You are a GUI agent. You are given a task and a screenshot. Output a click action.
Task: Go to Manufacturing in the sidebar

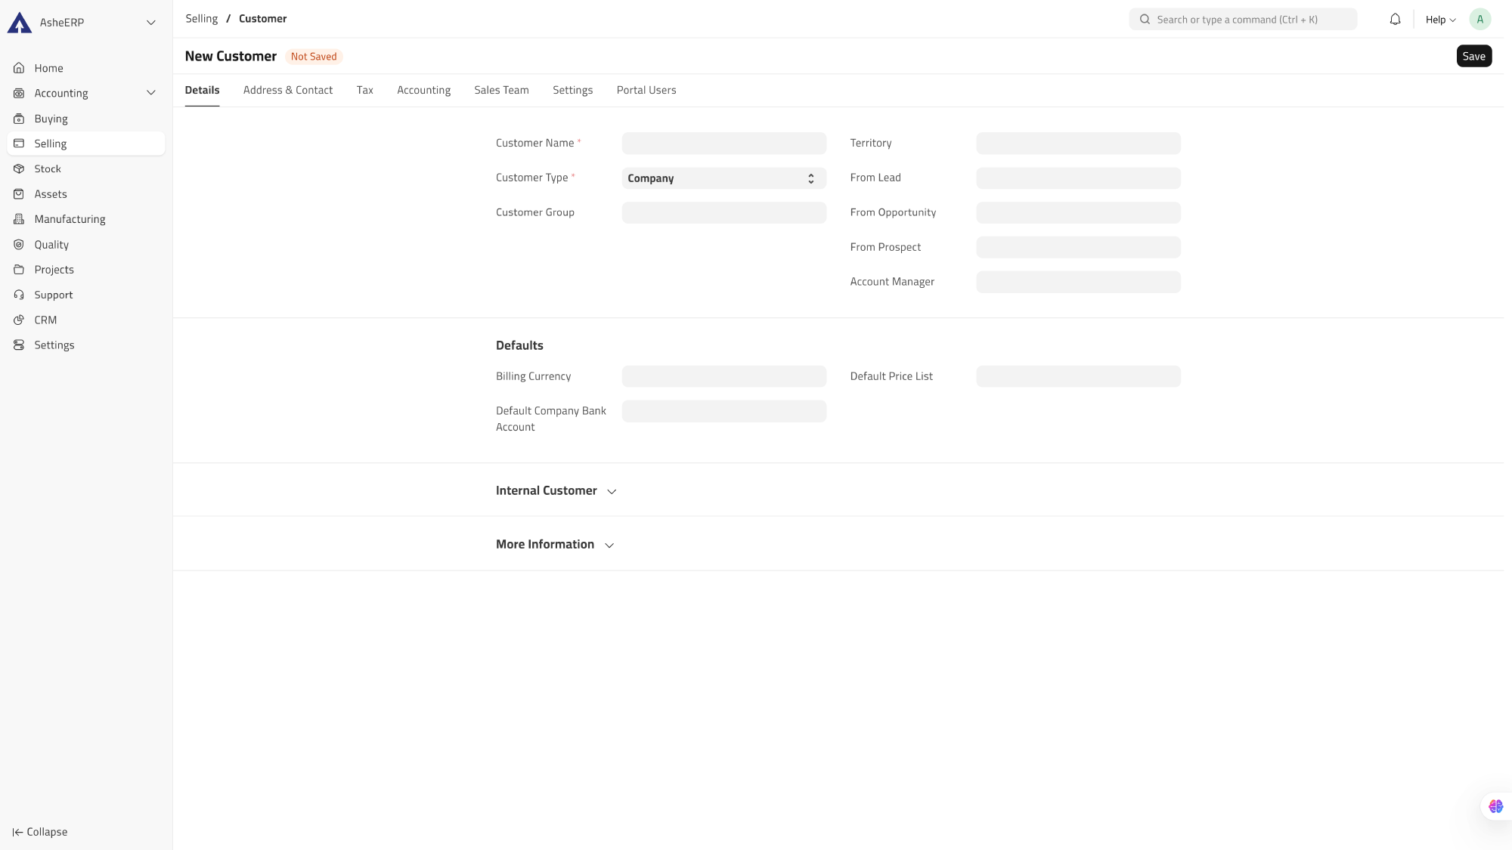tap(70, 219)
